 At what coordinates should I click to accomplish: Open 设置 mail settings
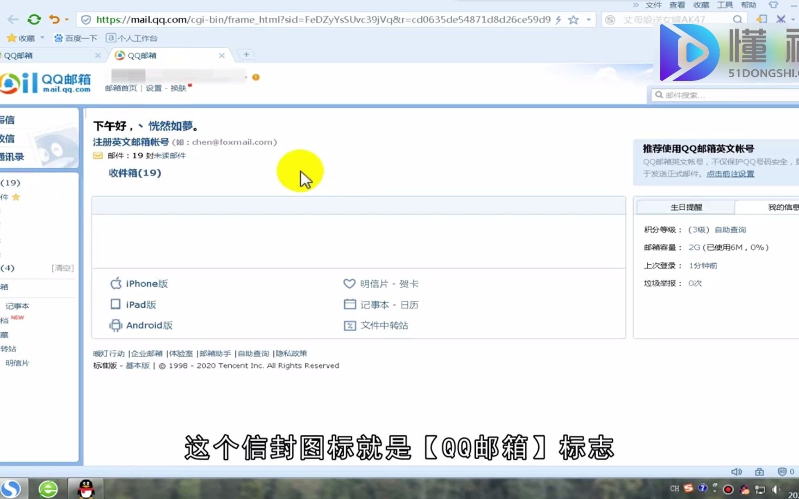(154, 88)
